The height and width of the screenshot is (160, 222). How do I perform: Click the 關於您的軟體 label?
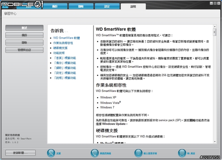pyautogui.click(x=12, y=135)
